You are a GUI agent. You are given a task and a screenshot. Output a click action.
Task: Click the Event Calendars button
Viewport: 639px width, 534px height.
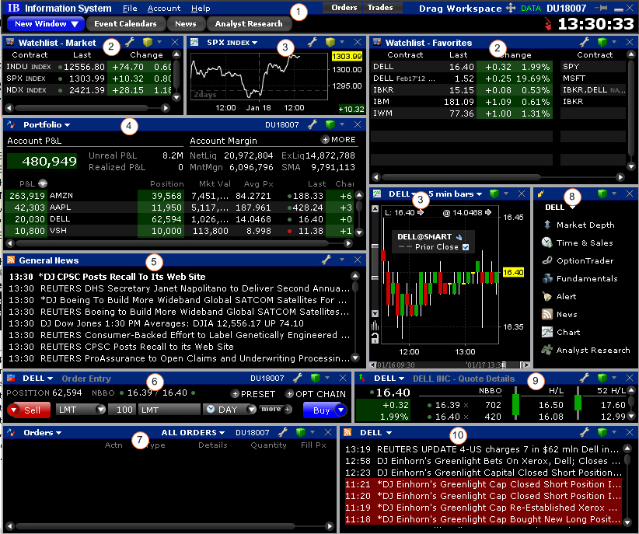(x=126, y=24)
